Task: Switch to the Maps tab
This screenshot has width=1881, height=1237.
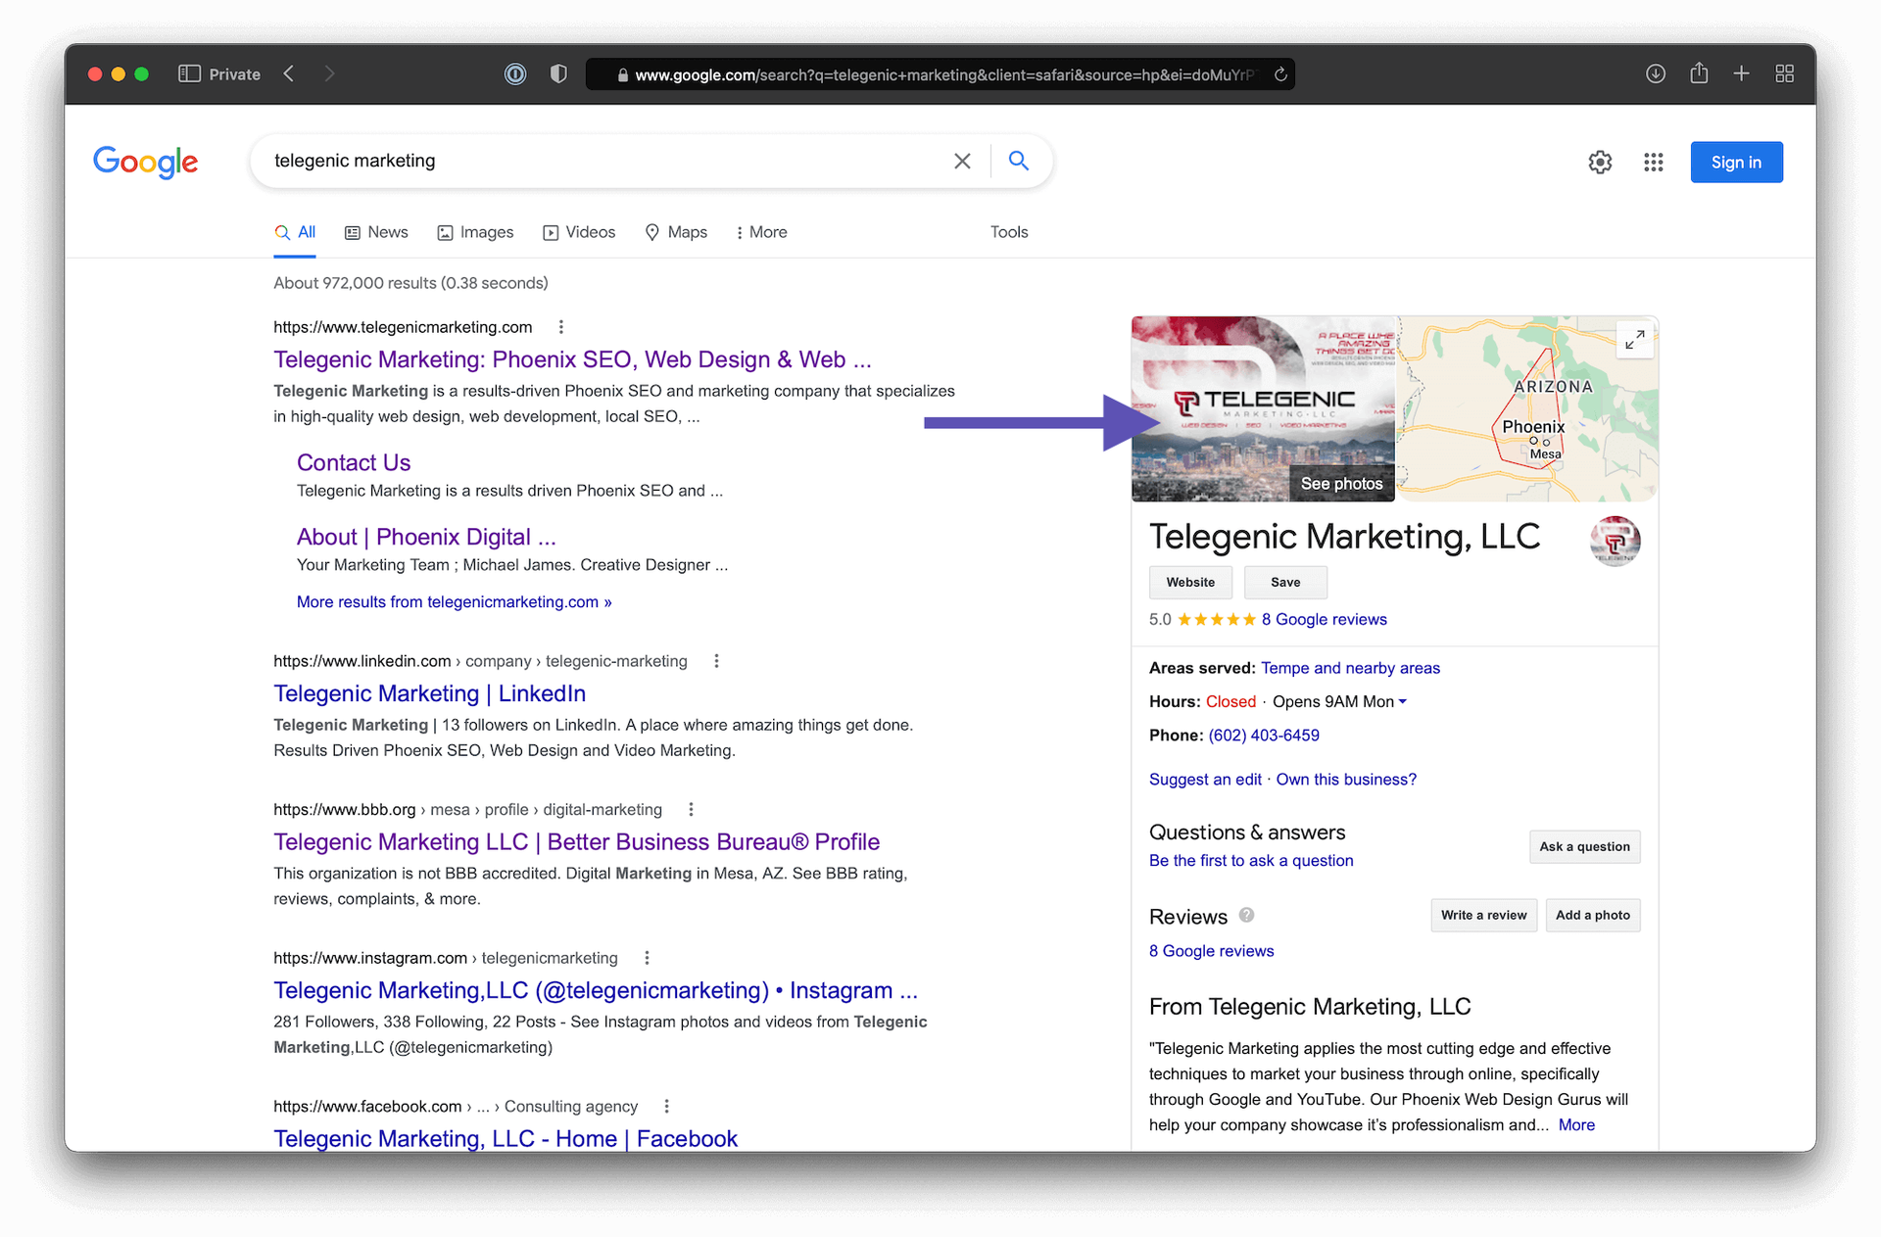Action: tap(676, 232)
